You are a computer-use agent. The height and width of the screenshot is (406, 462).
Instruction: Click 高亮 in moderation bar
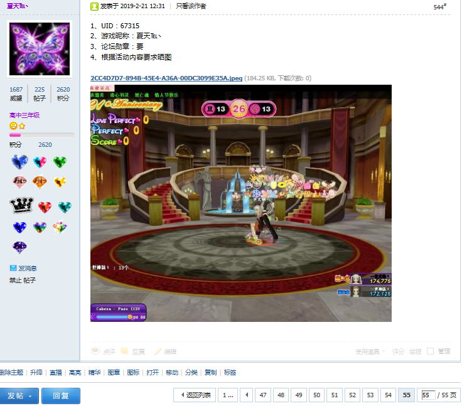pyautogui.click(x=75, y=372)
